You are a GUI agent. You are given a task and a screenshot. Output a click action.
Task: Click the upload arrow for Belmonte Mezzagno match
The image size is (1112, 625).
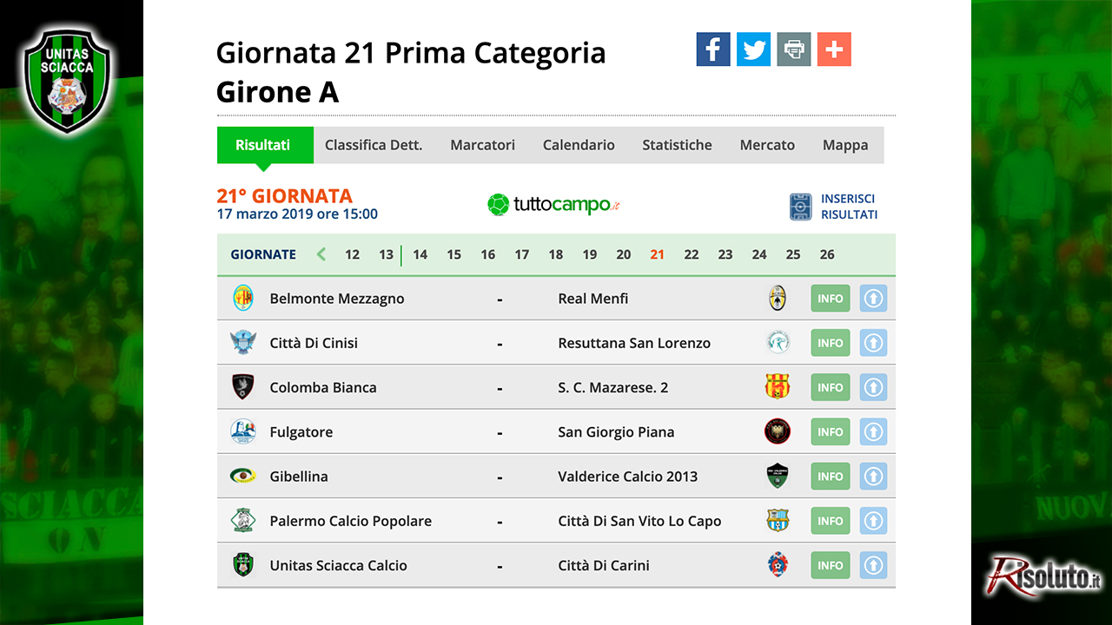873,299
